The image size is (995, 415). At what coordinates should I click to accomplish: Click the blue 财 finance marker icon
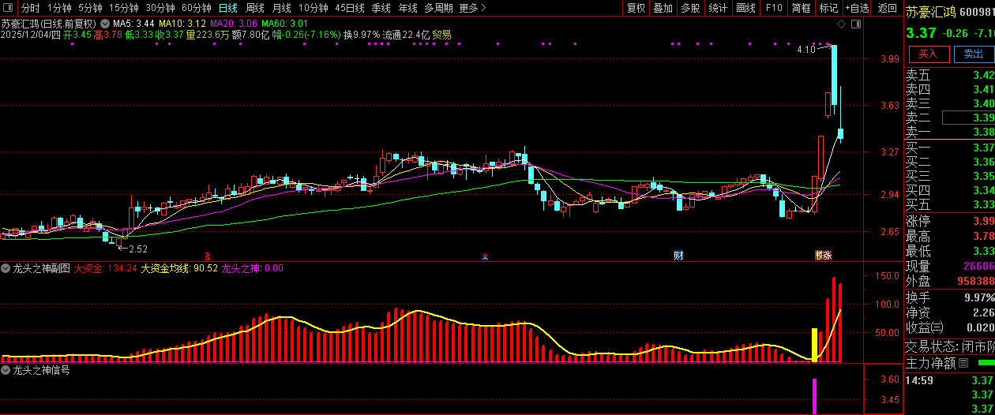pos(678,256)
